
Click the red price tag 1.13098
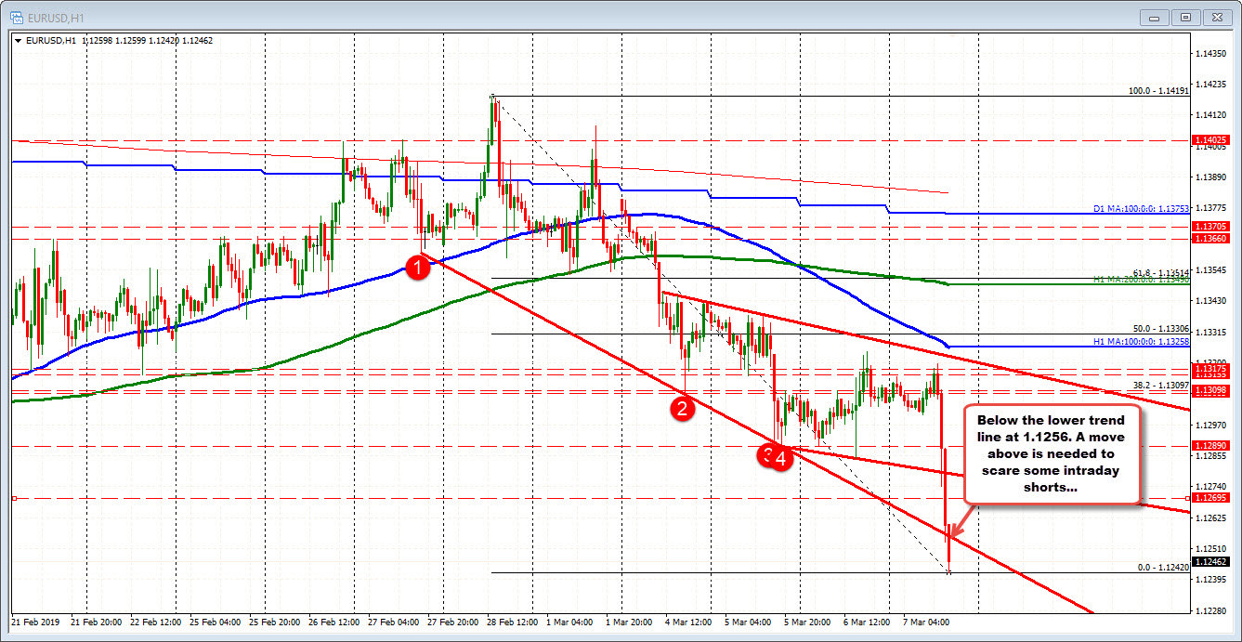pos(1210,391)
